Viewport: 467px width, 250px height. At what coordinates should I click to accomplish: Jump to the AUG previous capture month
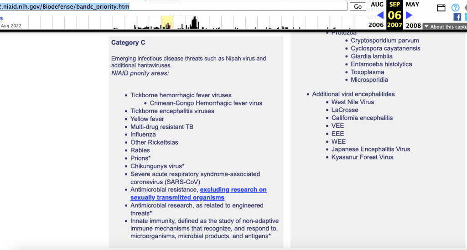tap(377, 5)
